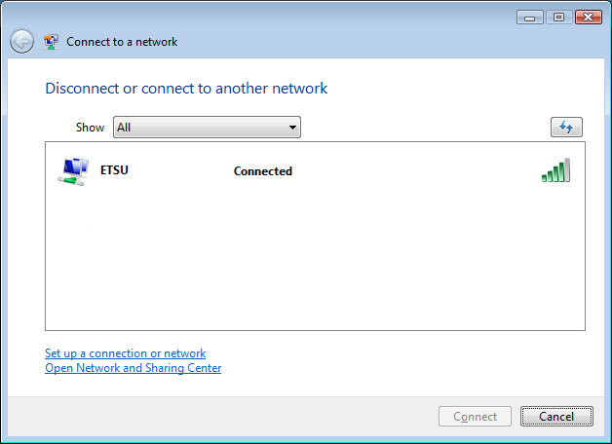This screenshot has width=612, height=444.
Task: Close the Connect to a network window
Action: [x=588, y=17]
